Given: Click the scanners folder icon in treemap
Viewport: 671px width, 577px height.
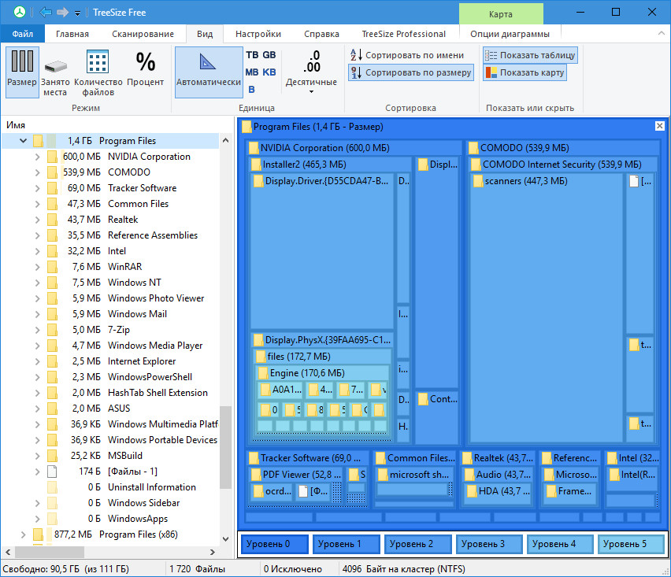Looking at the screenshot, I should (478, 181).
